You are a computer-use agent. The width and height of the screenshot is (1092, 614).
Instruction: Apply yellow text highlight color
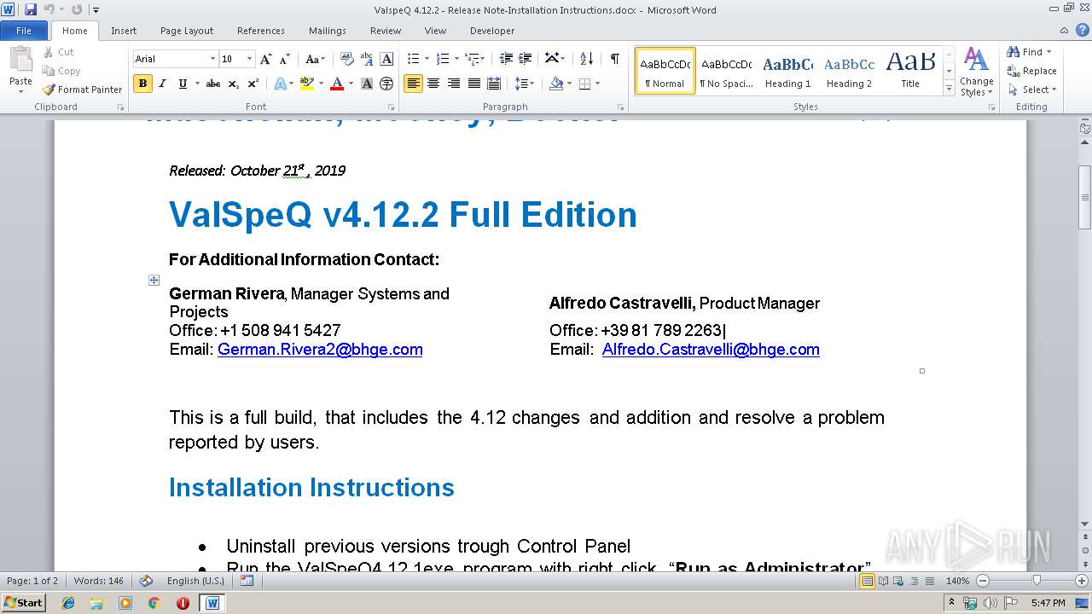point(307,84)
